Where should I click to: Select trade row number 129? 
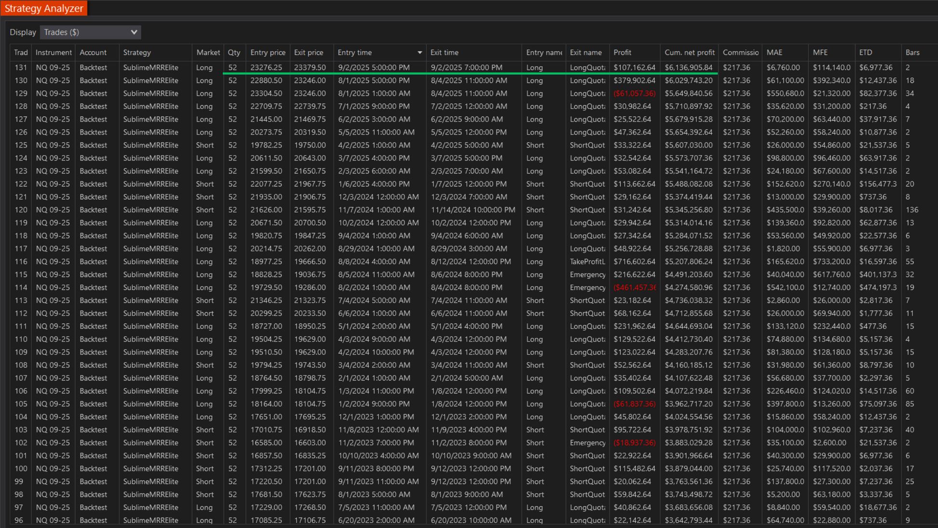tap(21, 94)
